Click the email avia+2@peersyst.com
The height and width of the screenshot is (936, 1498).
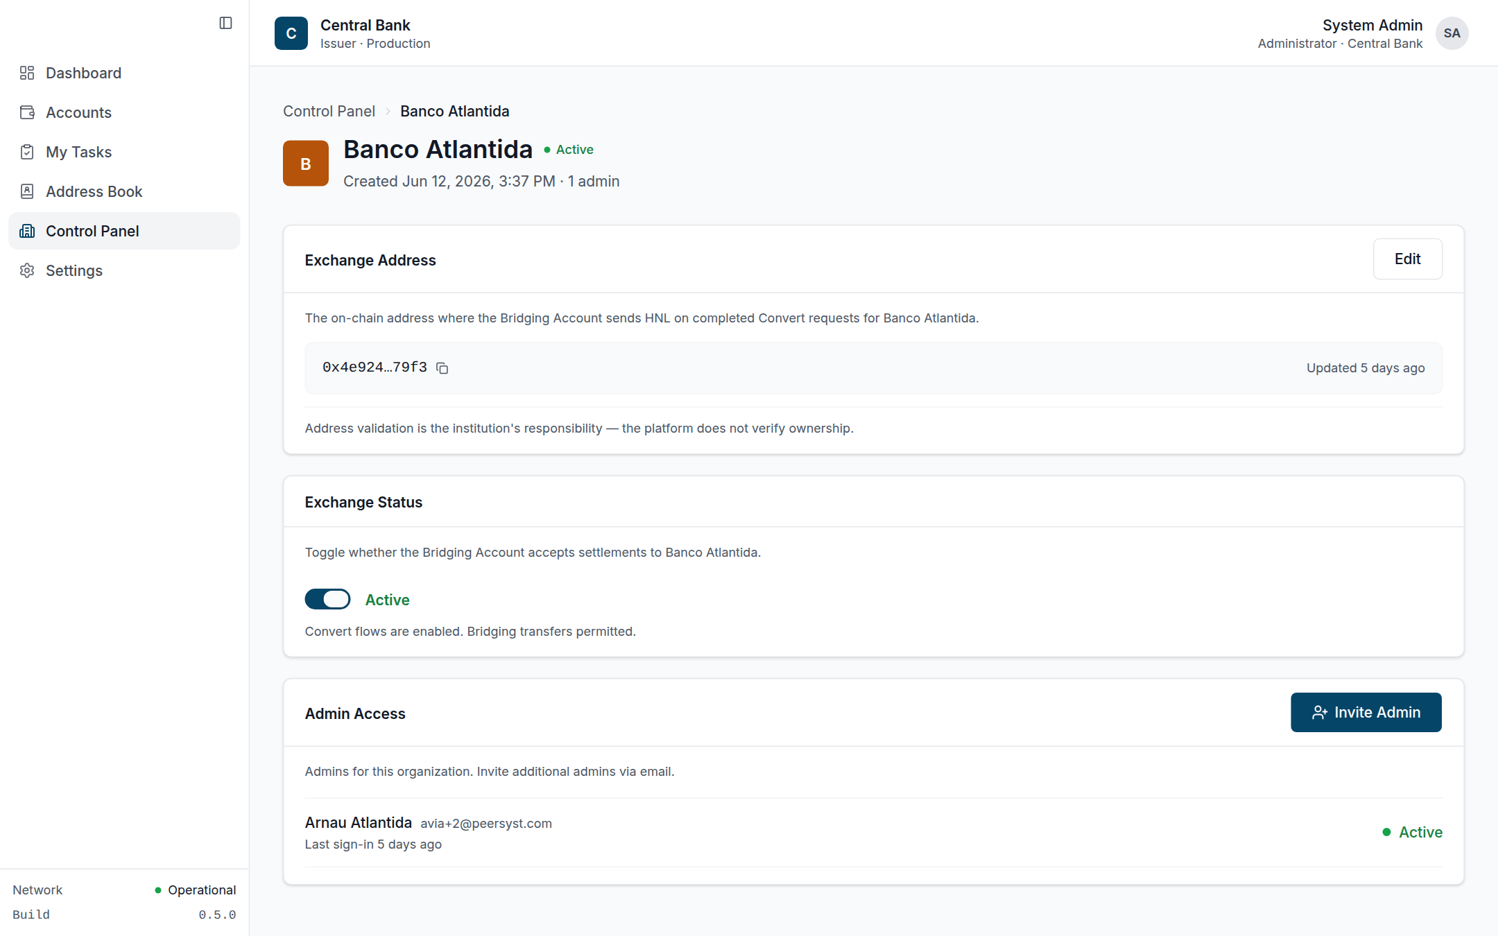pos(486,824)
